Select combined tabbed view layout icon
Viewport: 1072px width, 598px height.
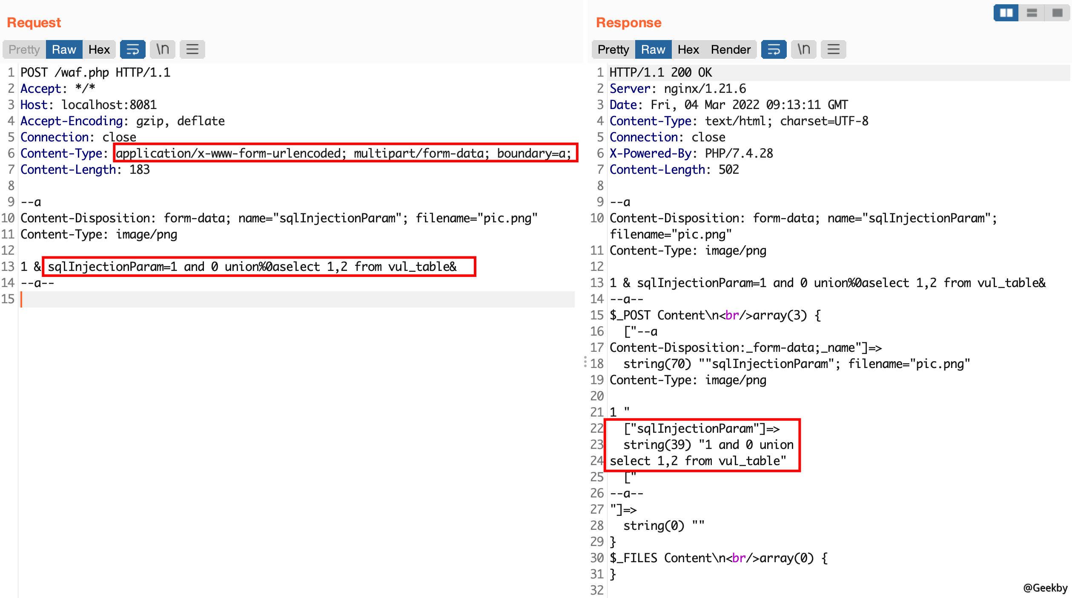click(1057, 13)
